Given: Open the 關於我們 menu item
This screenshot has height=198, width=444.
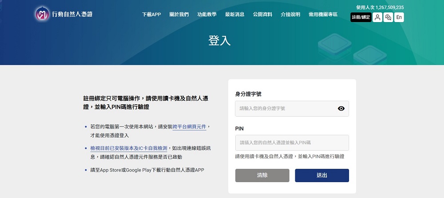Looking at the screenshot, I should tap(179, 15).
